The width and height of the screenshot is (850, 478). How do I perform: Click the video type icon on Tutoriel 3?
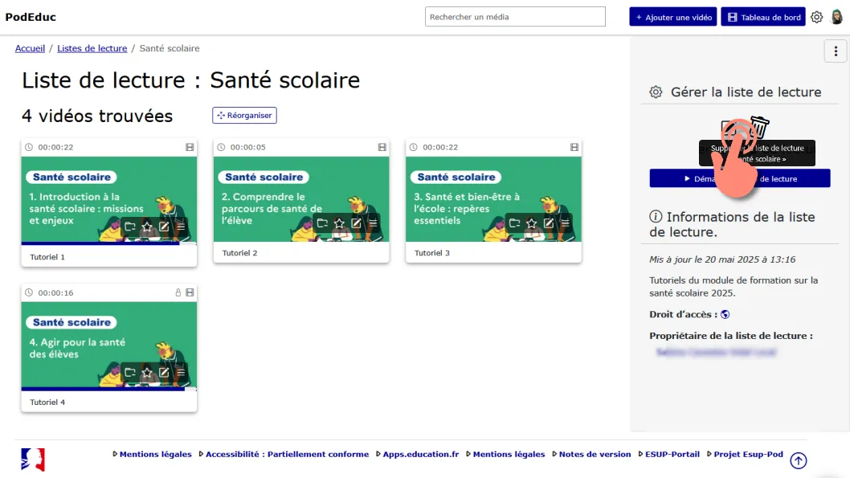574,147
